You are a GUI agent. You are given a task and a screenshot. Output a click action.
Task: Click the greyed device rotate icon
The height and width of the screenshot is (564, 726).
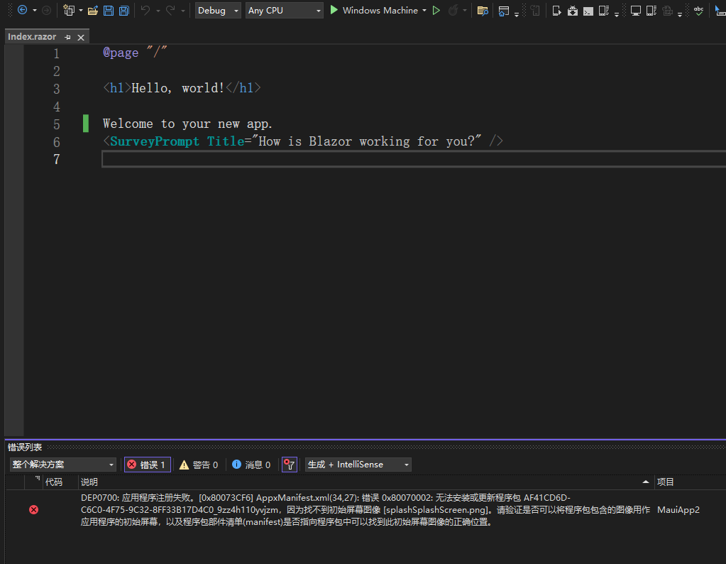pyautogui.click(x=535, y=10)
